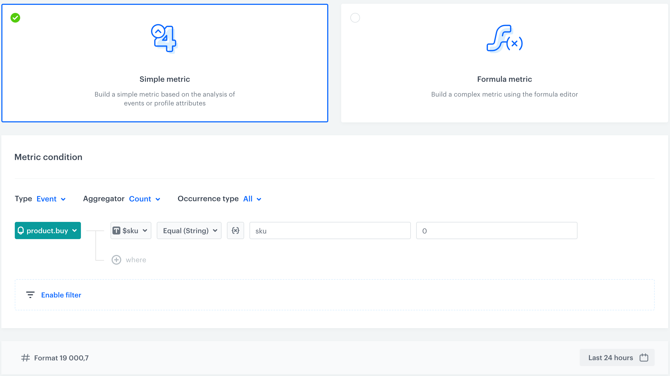Open the Equal (String) operator dropdown

click(x=189, y=230)
